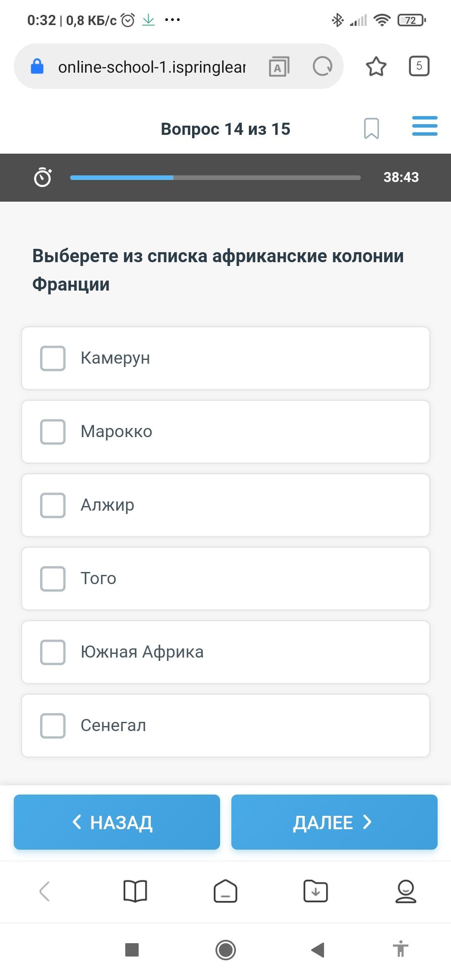Image resolution: width=451 pixels, height=977 pixels.
Task: Click the ДАЛЕЕ button
Action: click(334, 822)
